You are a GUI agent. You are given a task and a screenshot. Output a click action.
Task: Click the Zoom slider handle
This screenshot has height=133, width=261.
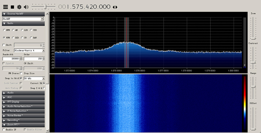tap(253, 38)
